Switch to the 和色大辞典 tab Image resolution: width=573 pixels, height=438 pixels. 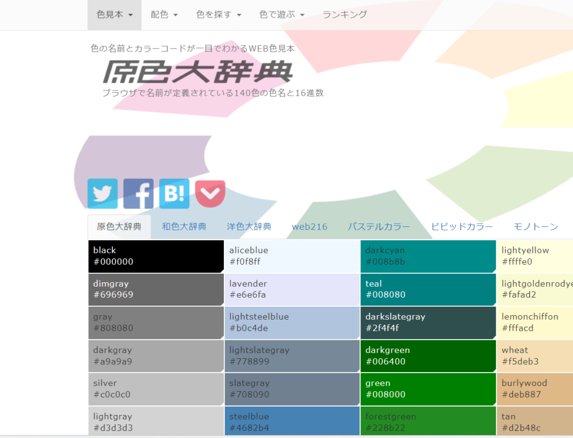click(x=184, y=227)
